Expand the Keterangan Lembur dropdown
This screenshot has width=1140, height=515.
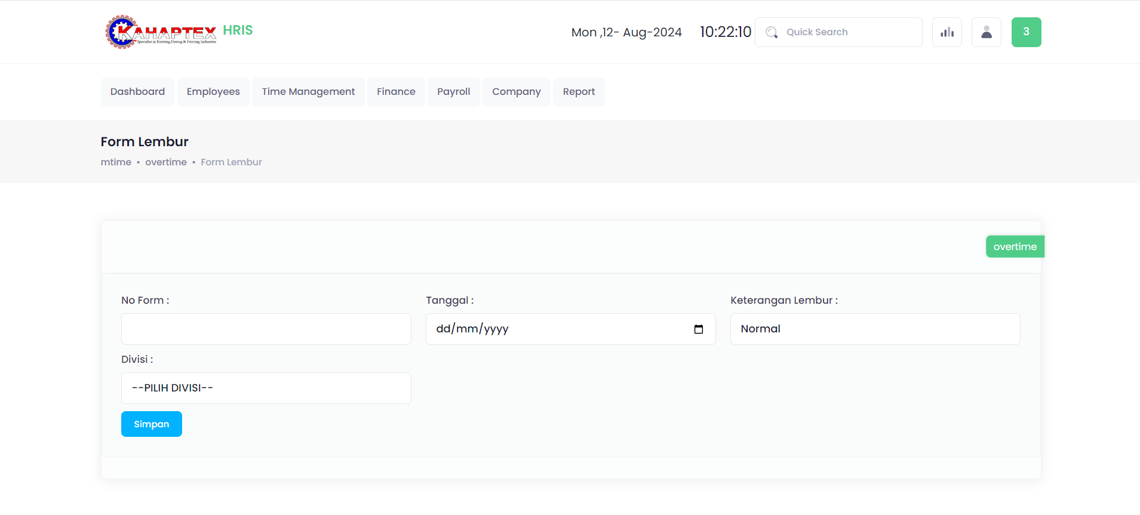[x=874, y=329]
